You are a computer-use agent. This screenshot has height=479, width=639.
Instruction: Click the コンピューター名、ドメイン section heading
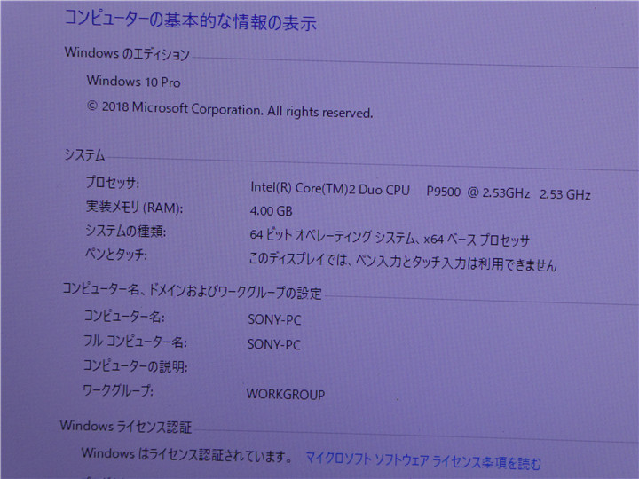[x=192, y=290]
